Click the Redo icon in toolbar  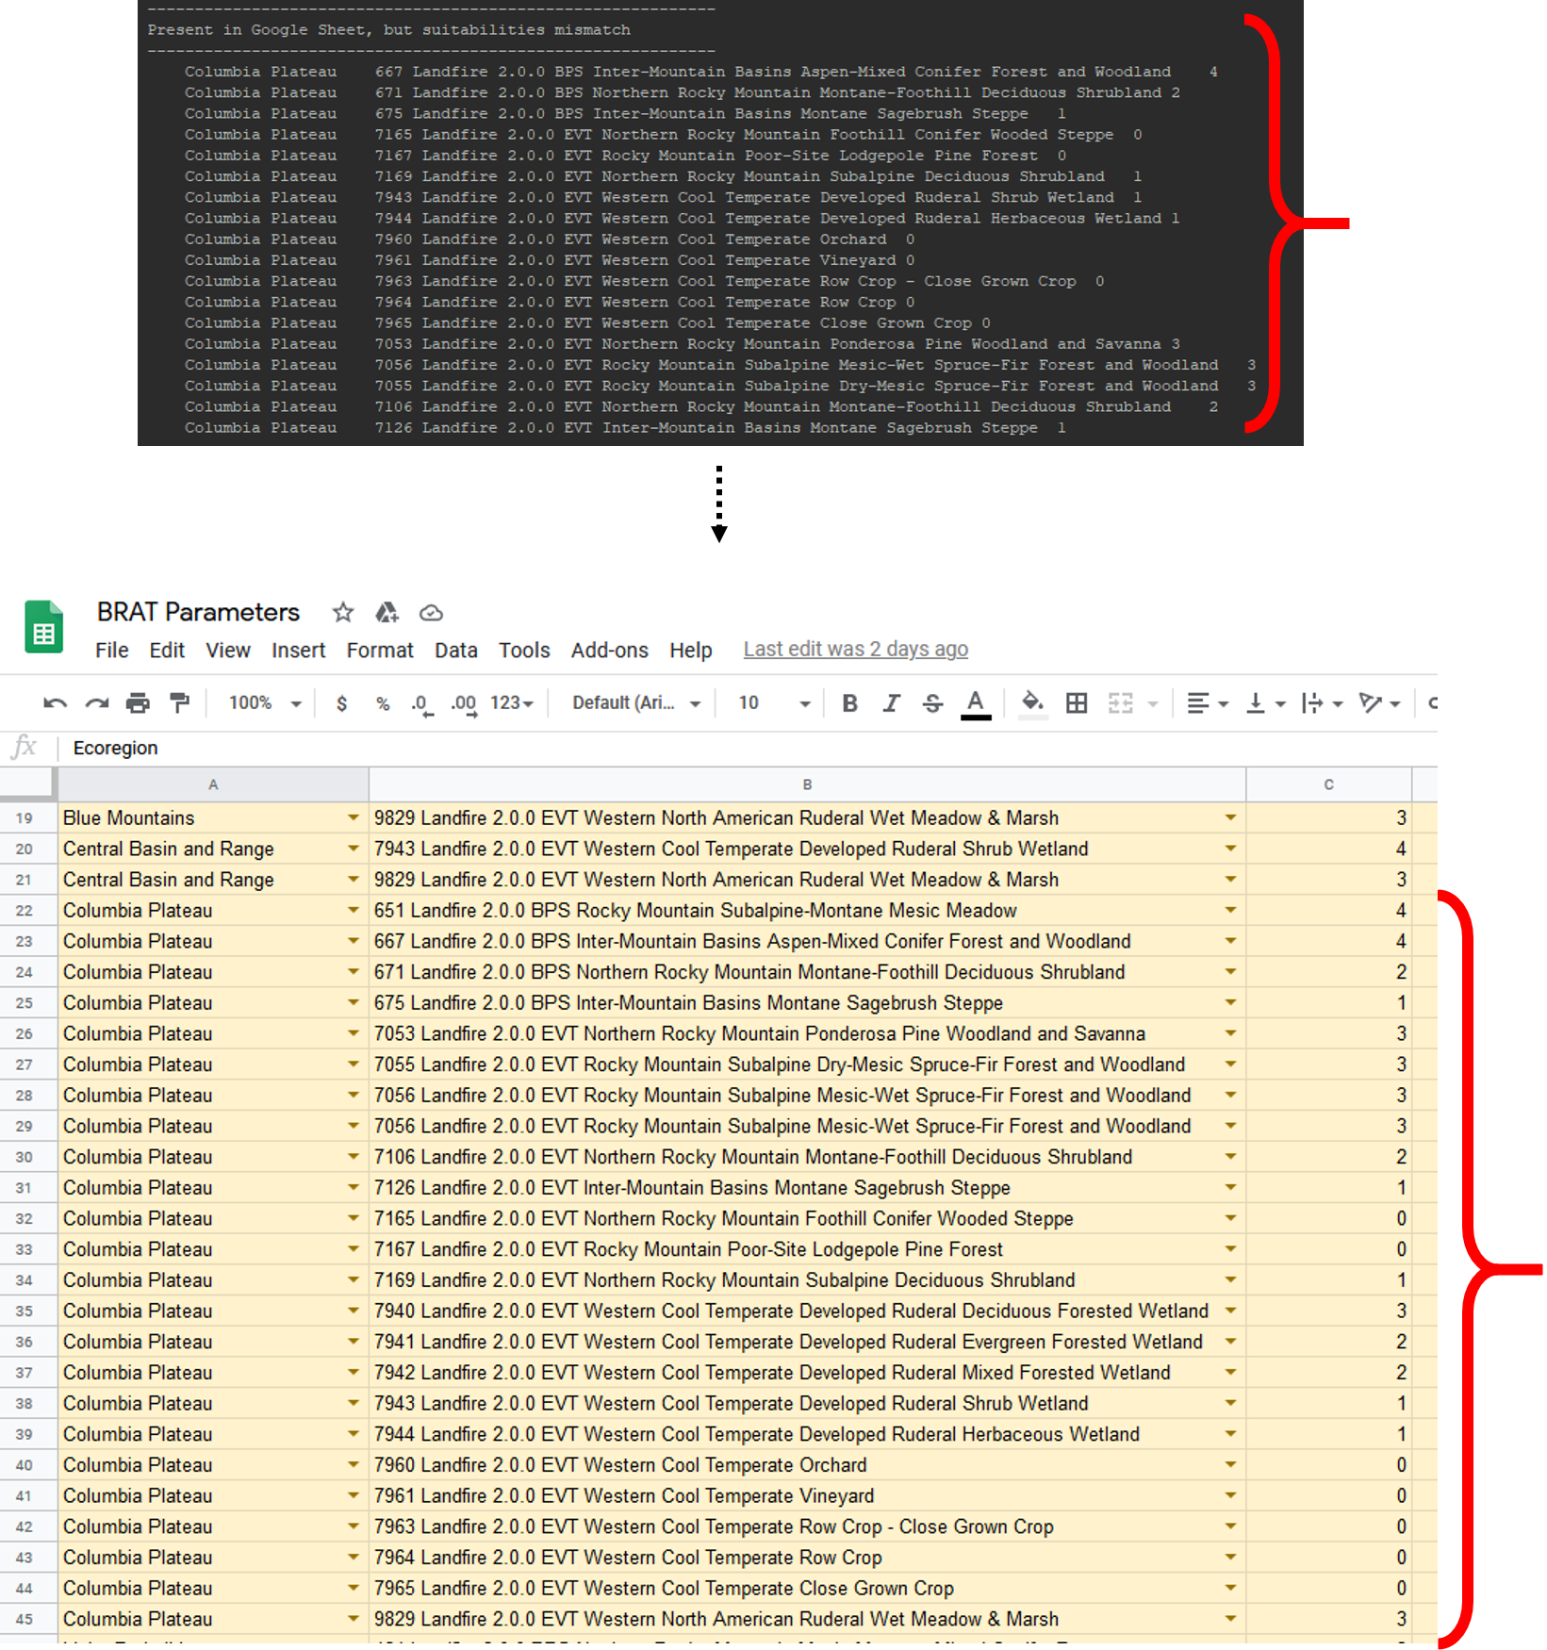click(x=96, y=702)
